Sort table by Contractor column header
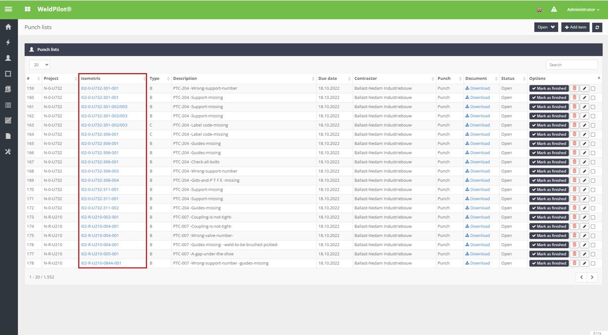This screenshot has height=335, width=608. pyautogui.click(x=366, y=79)
